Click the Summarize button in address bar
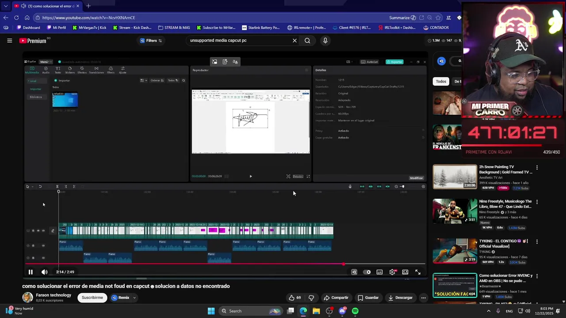This screenshot has height=318, width=566. click(x=402, y=18)
